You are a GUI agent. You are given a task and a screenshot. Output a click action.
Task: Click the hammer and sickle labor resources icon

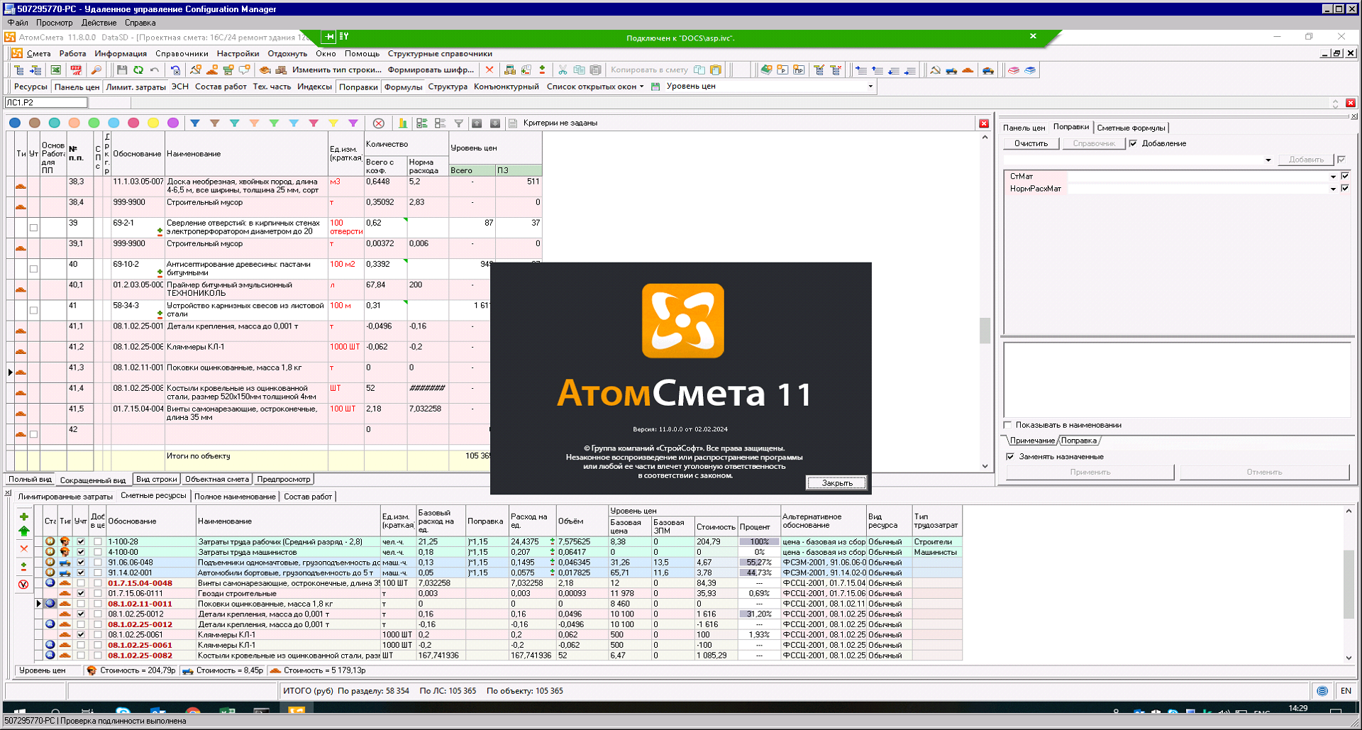point(936,70)
